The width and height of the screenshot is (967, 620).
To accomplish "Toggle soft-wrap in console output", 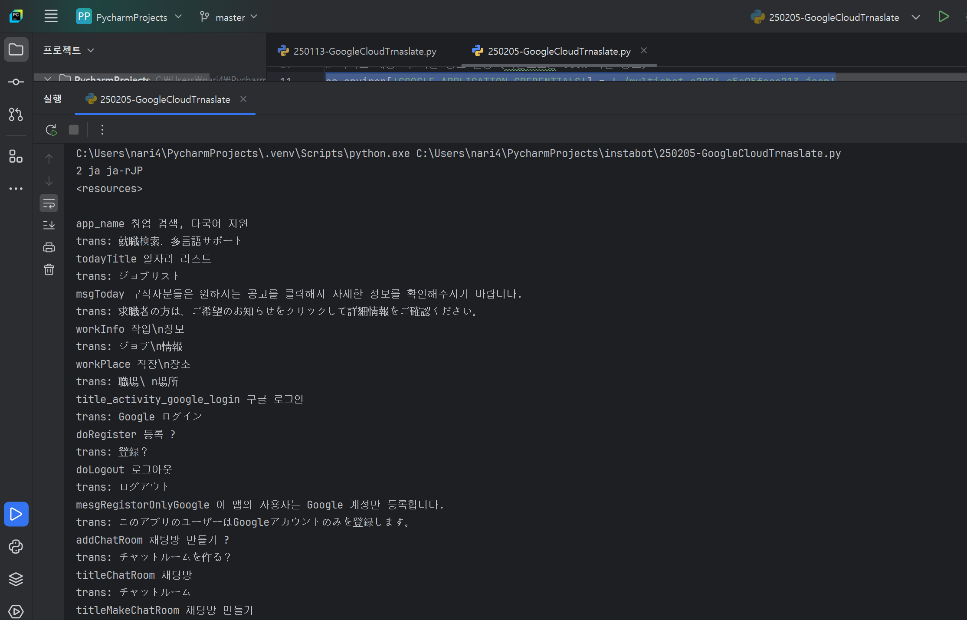I will click(x=49, y=203).
